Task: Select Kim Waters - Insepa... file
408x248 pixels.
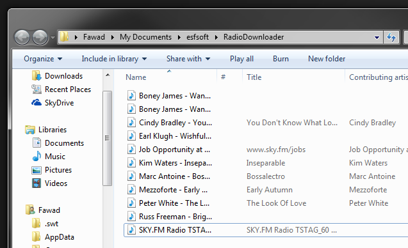Action: pyautogui.click(x=175, y=163)
